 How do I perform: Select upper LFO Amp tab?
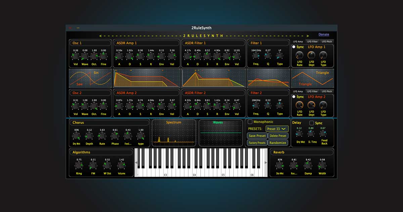pos(298,42)
